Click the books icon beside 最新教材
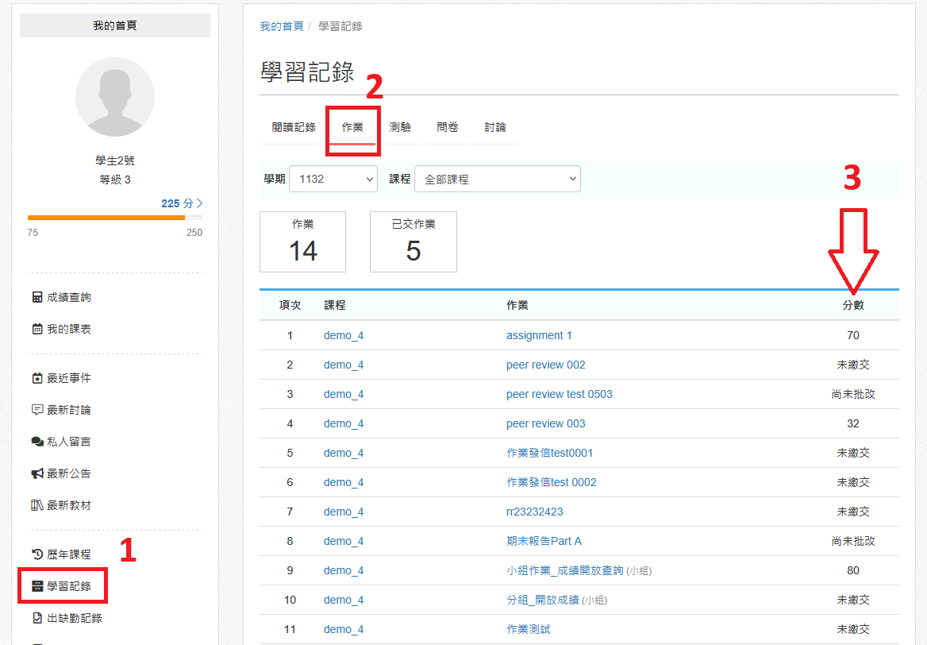 37,505
